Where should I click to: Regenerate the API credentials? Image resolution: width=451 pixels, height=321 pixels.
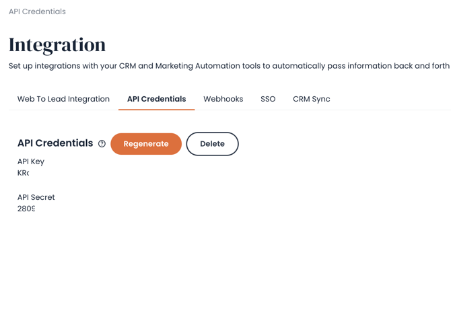pyautogui.click(x=146, y=144)
